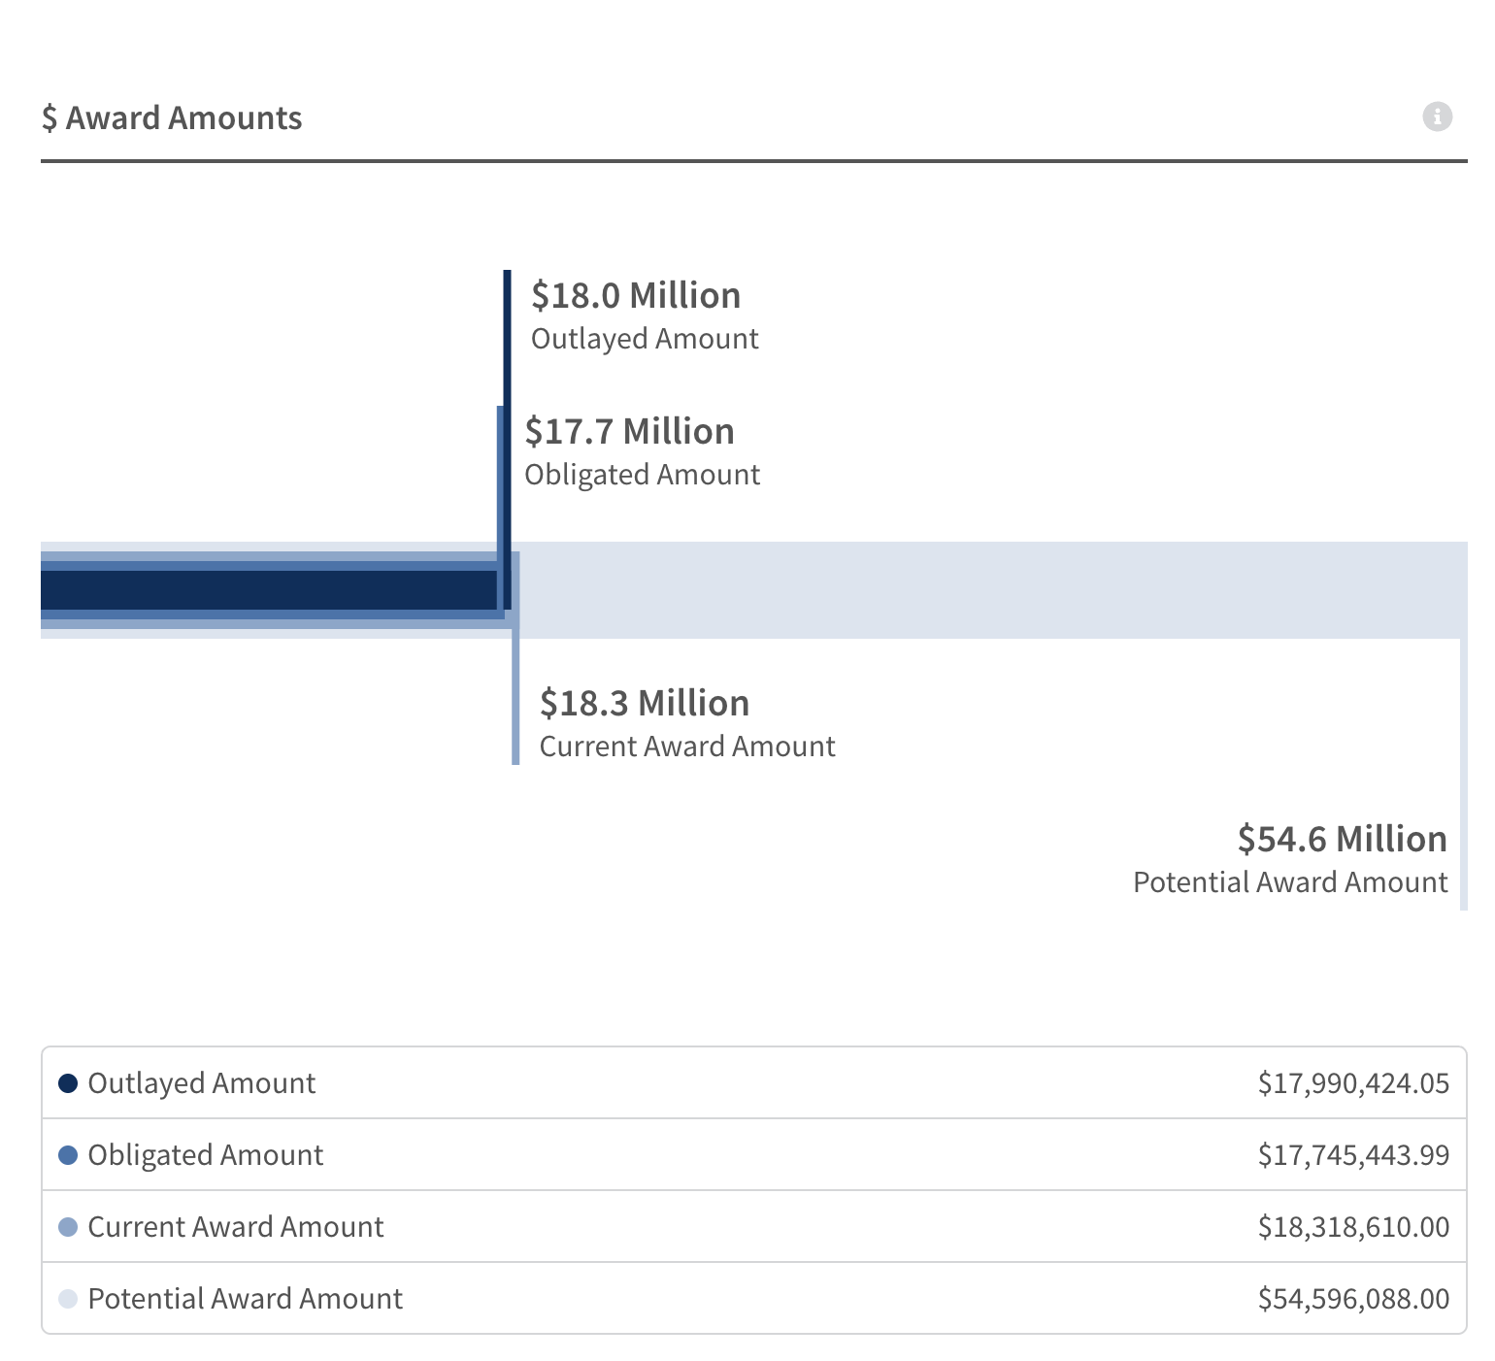
Task: Click the pale Potential Award Amount legend dot
Action: click(68, 1299)
